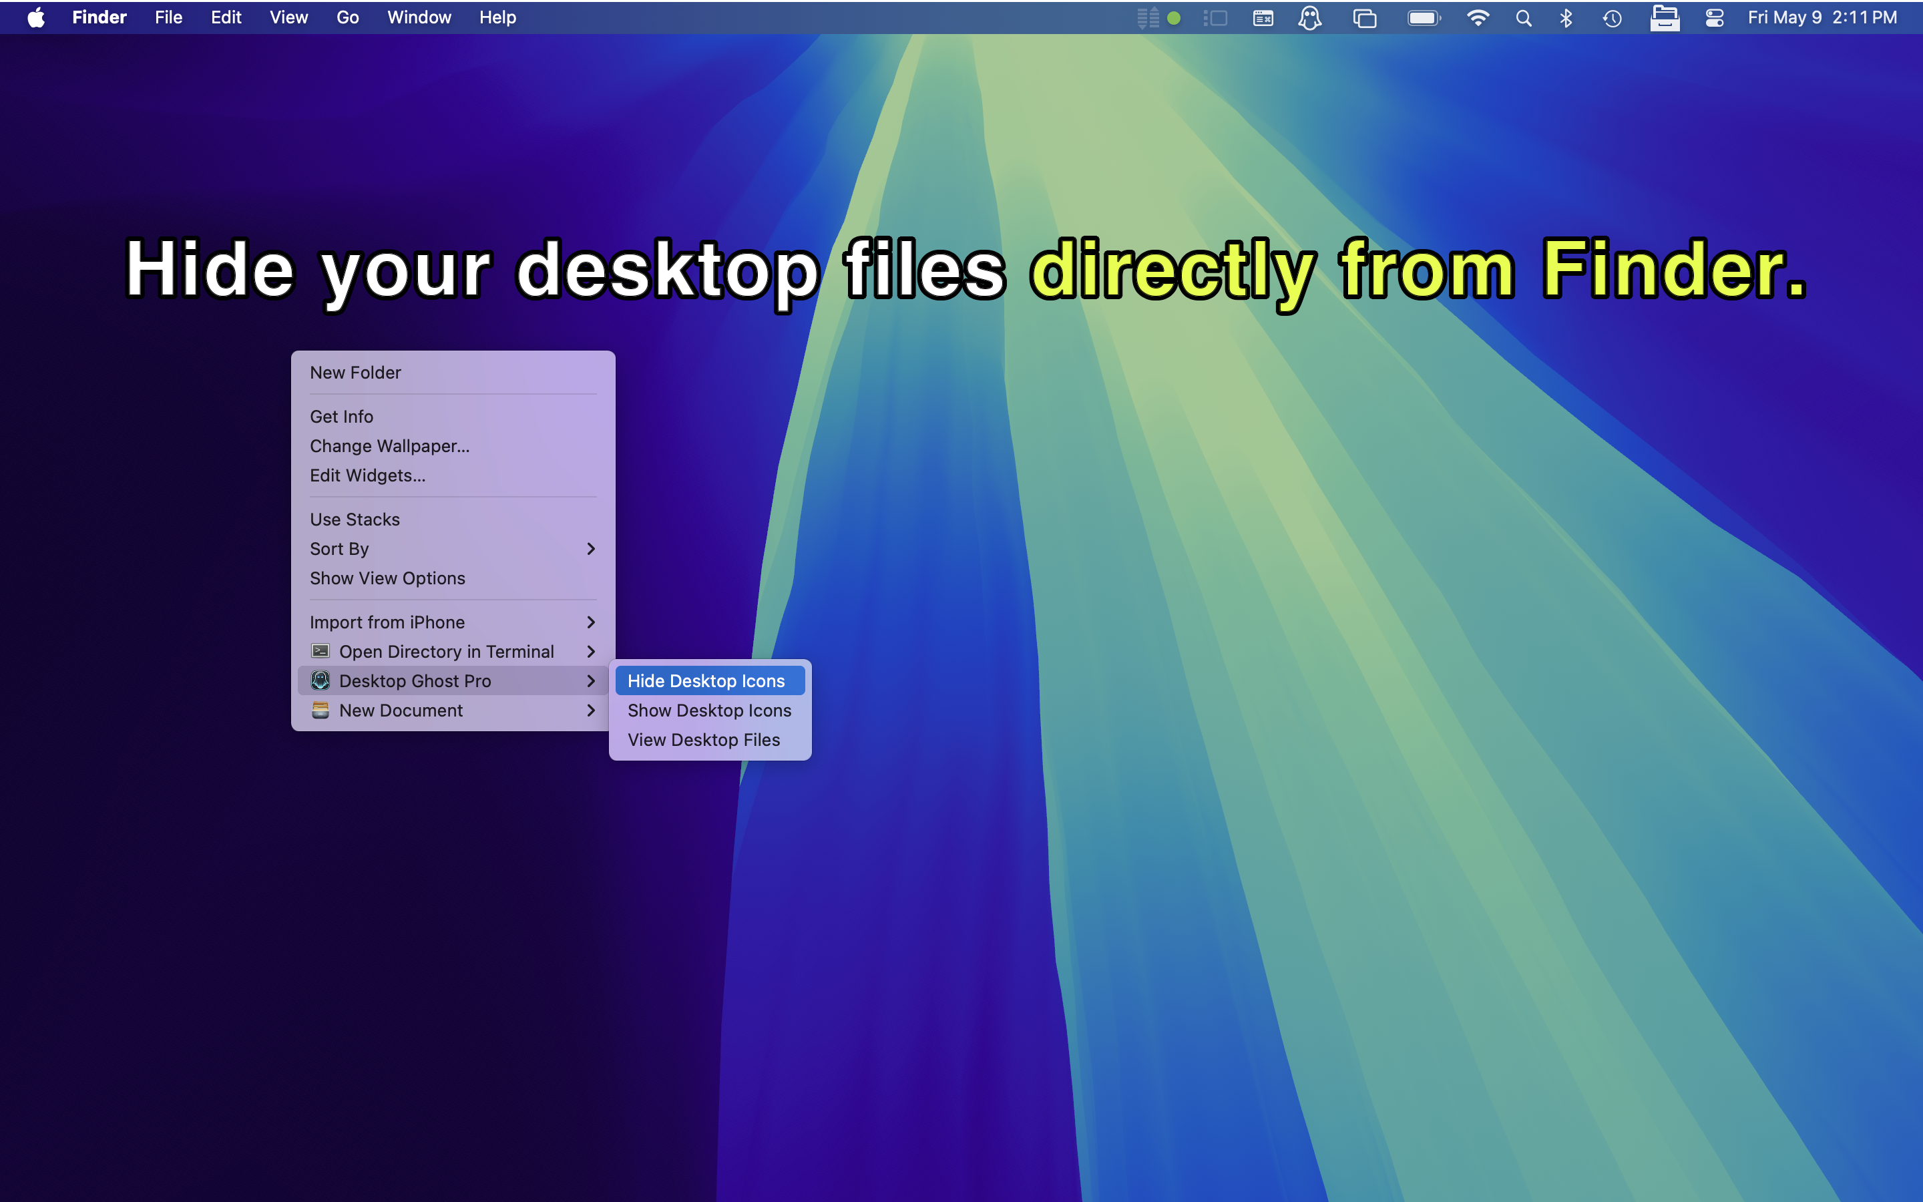Click the overlapping windows menu bar icon
Image resolution: width=1923 pixels, height=1202 pixels.
[1364, 17]
